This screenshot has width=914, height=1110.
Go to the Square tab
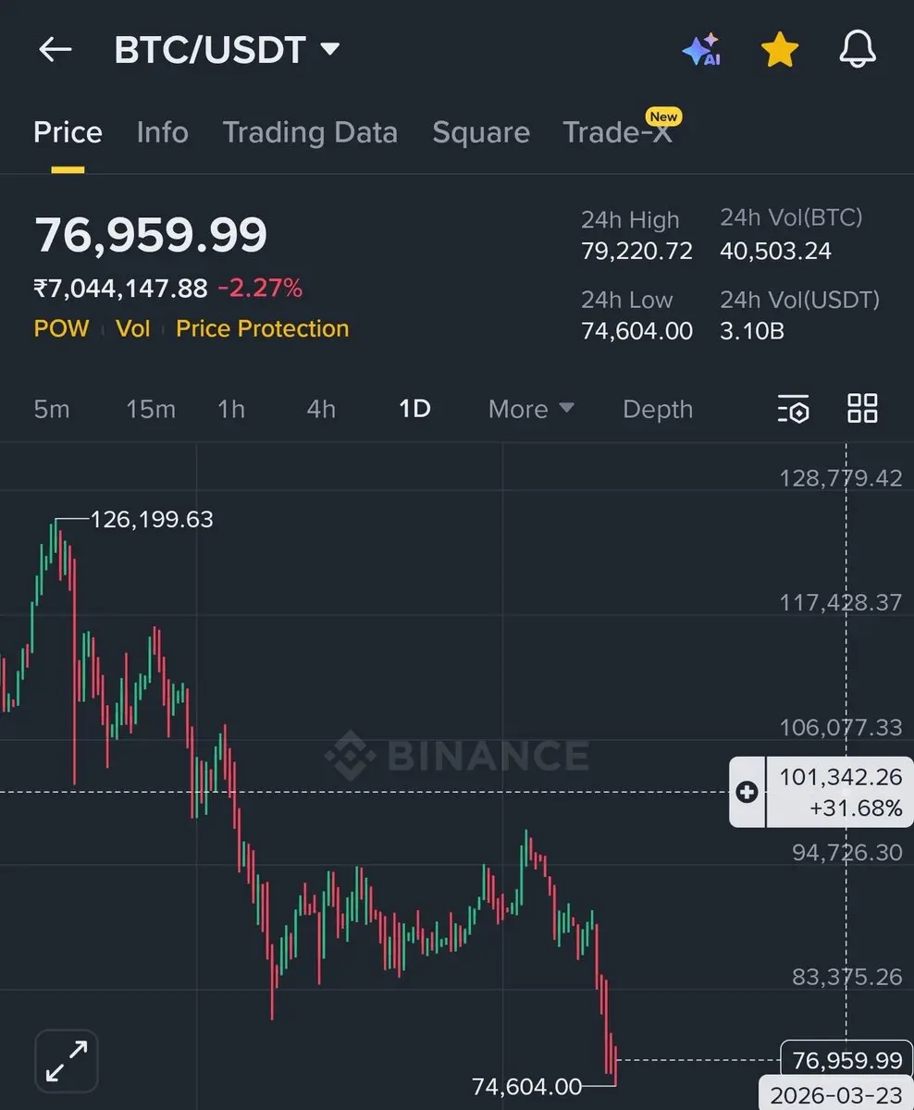(x=481, y=132)
